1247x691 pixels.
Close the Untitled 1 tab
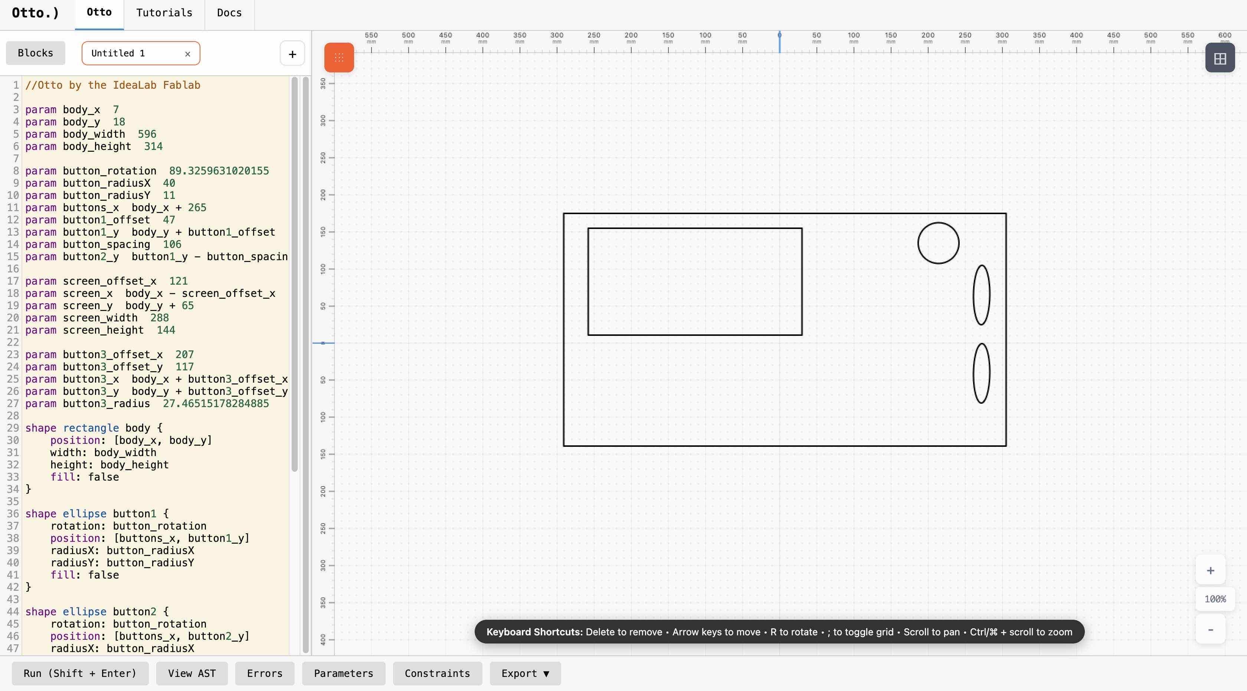coord(187,54)
